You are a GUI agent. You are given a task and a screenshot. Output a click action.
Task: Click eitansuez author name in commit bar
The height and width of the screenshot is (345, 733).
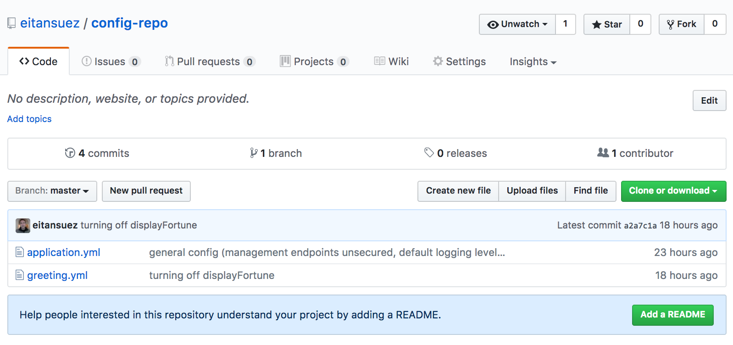point(55,225)
